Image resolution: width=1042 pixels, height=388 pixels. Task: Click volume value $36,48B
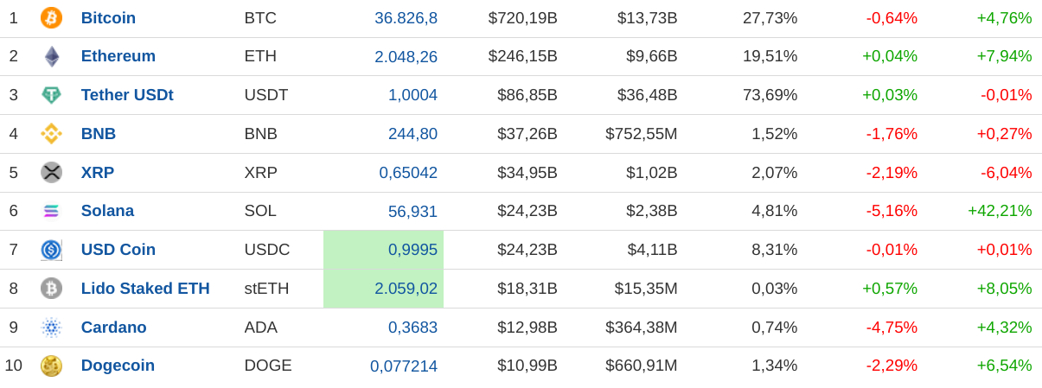(x=648, y=95)
